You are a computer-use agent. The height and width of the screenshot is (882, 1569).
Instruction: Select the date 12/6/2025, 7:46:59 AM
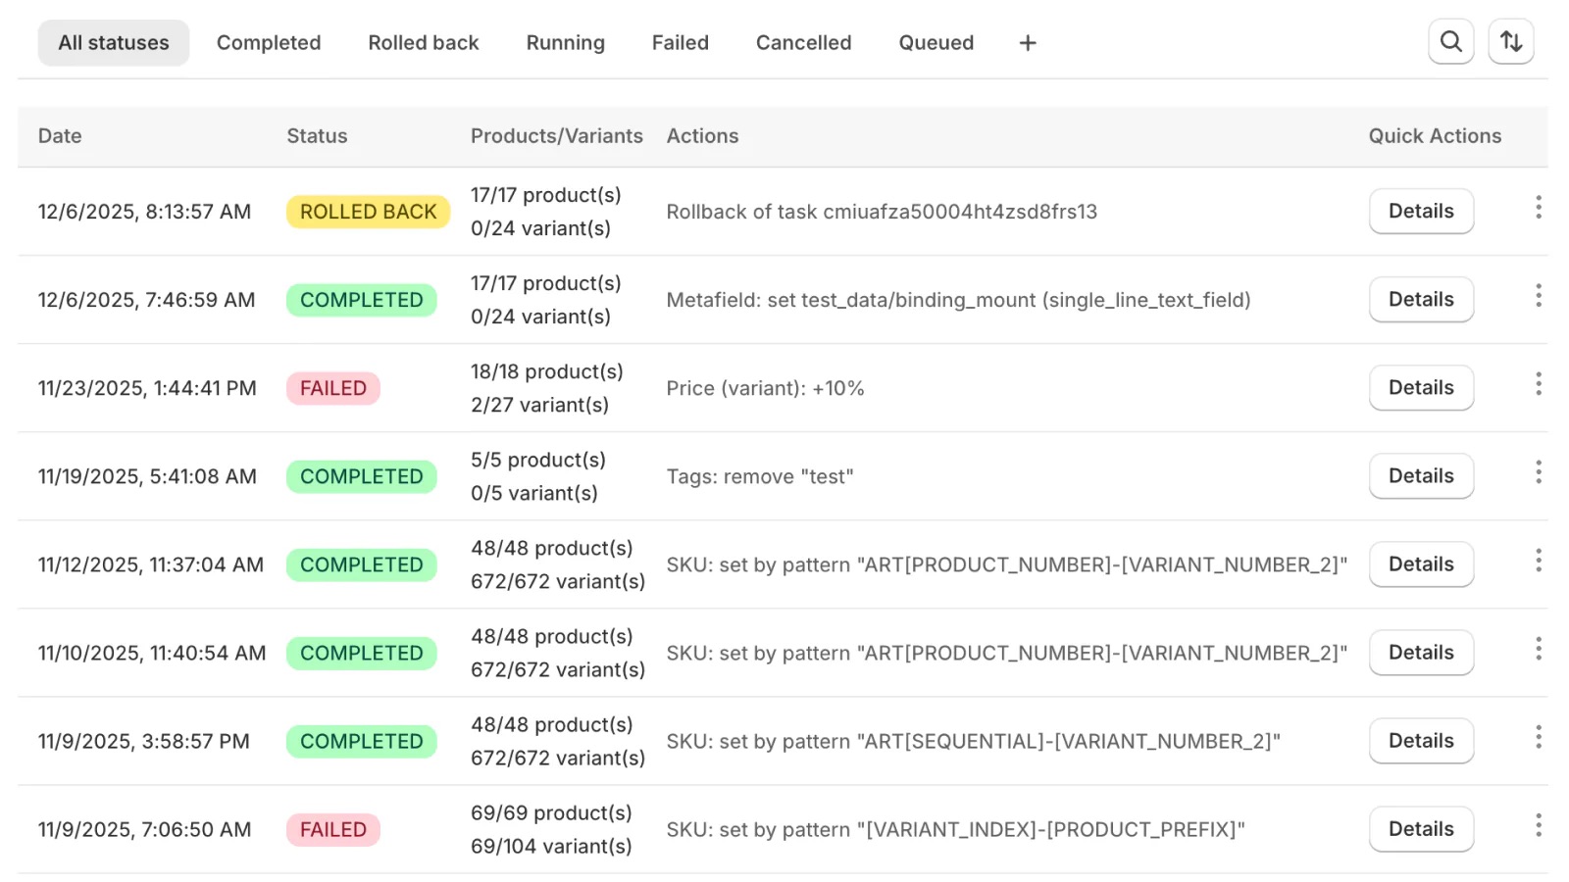click(146, 300)
